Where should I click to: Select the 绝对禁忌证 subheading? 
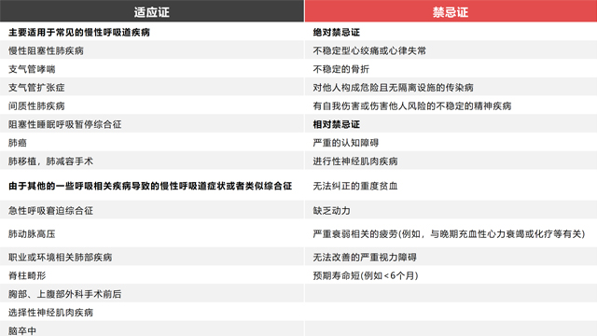(x=336, y=33)
